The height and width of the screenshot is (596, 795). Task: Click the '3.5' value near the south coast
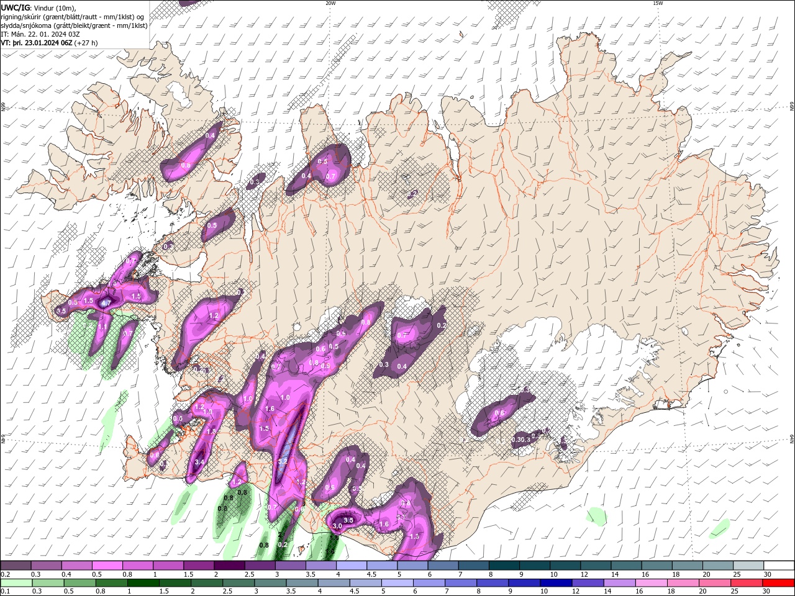tap(348, 520)
